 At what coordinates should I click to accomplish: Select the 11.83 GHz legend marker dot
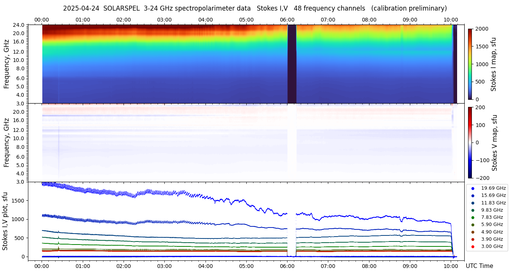point(473,203)
